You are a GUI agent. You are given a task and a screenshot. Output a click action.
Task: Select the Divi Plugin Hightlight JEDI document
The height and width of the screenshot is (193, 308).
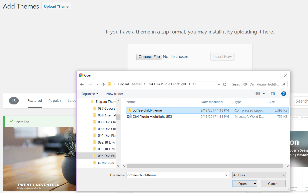pos(152,117)
